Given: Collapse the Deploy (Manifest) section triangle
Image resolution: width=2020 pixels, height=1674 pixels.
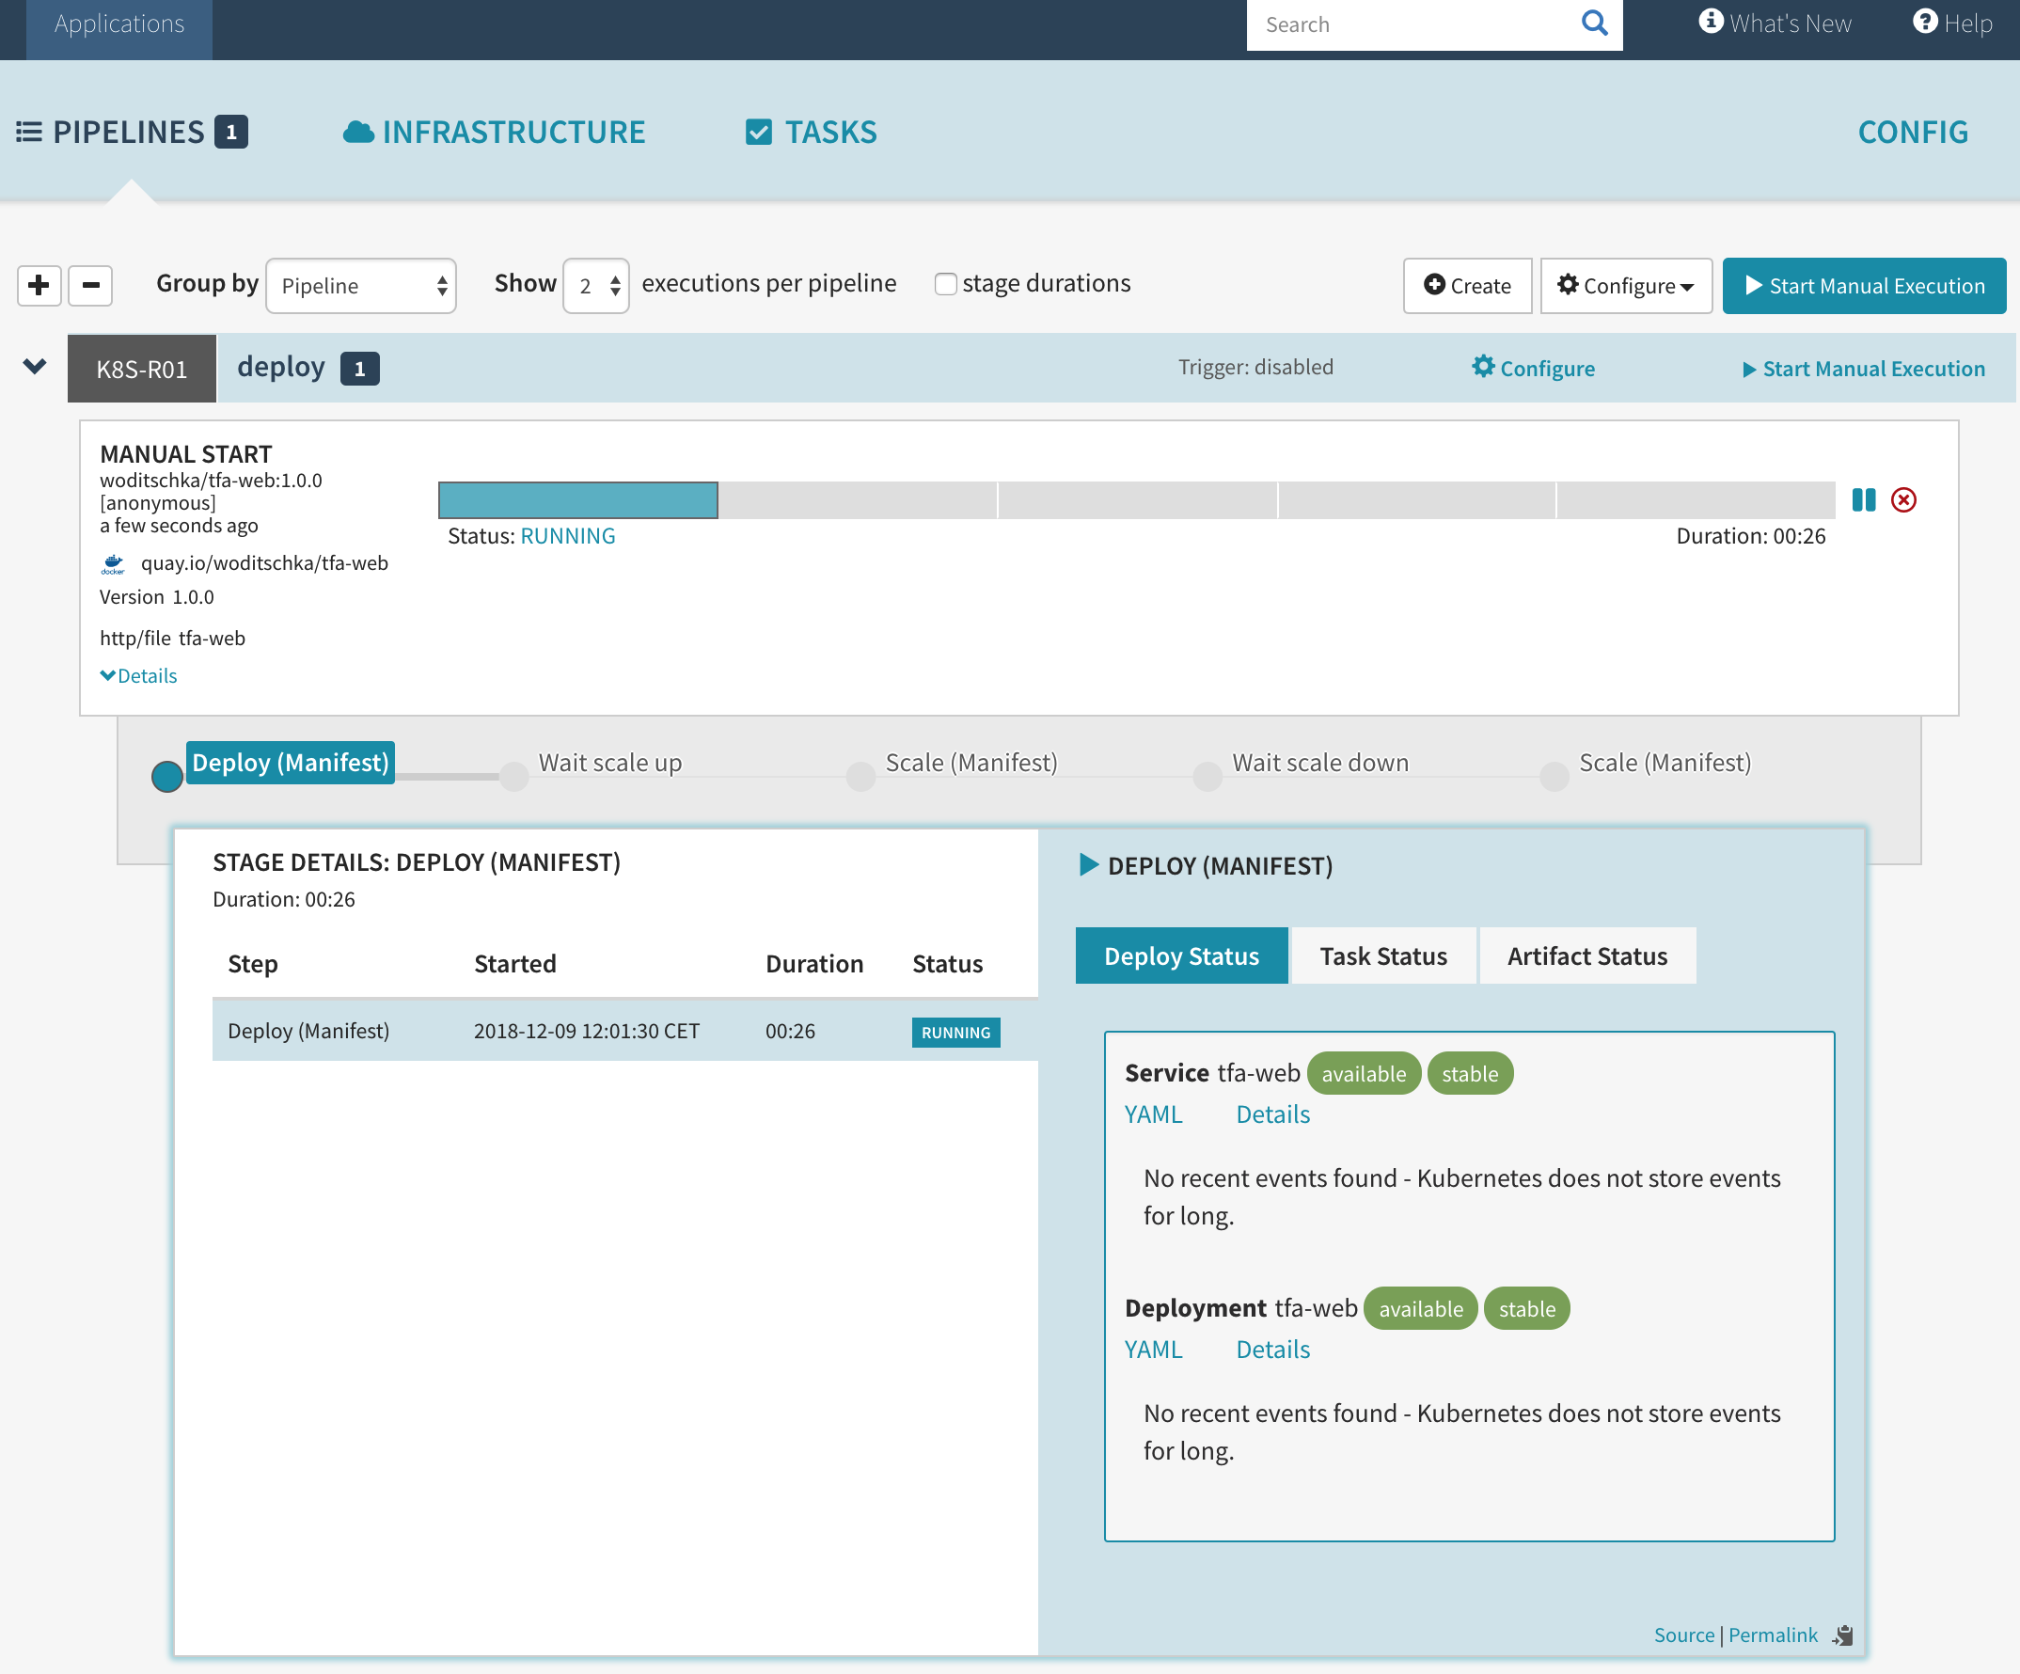Looking at the screenshot, I should [1088, 865].
